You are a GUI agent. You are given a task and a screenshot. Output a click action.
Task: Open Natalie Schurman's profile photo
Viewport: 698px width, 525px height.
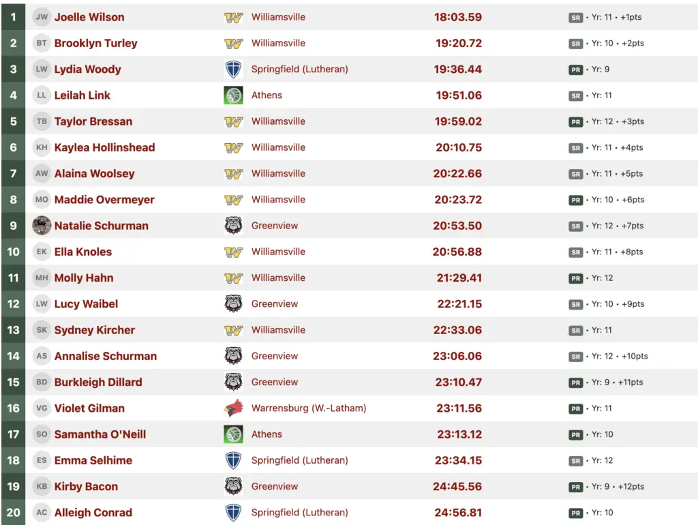tap(42, 226)
